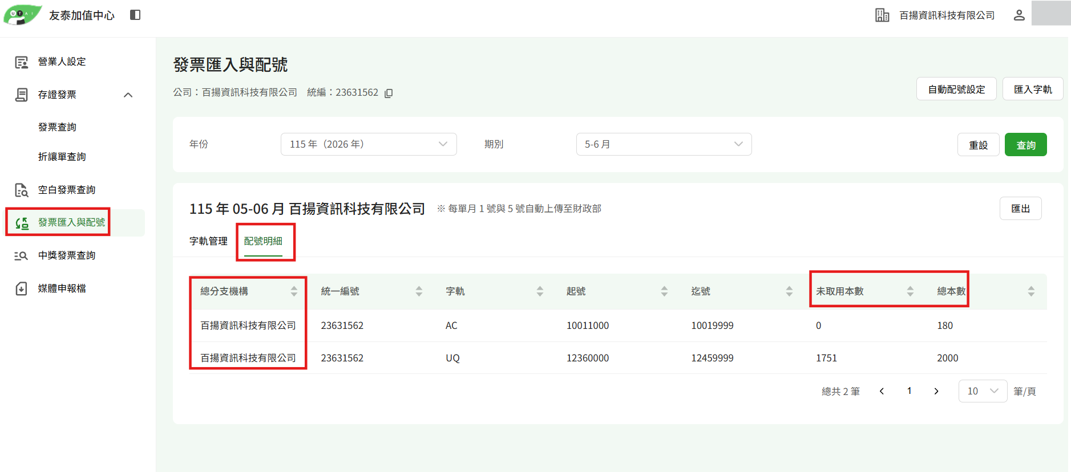Click the green 查詢 button
The image size is (1071, 472).
[x=1025, y=145]
